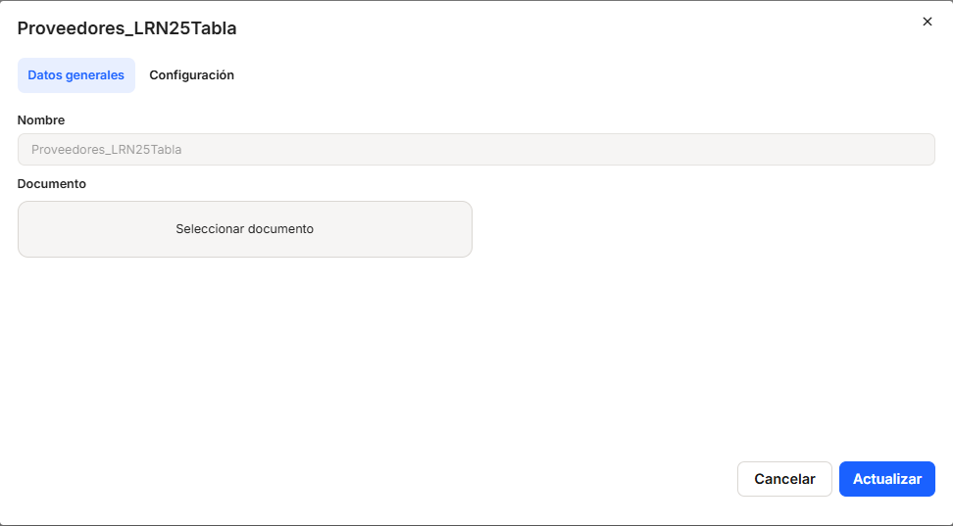Click the Nombre field label
The height and width of the screenshot is (526, 953).
coord(41,120)
